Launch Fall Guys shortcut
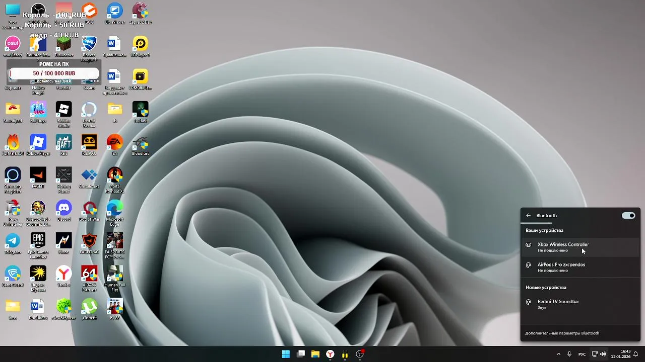 pos(38,112)
